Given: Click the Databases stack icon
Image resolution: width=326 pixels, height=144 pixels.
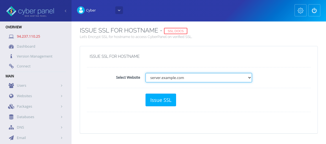Looking at the screenshot, I should 11,117.
